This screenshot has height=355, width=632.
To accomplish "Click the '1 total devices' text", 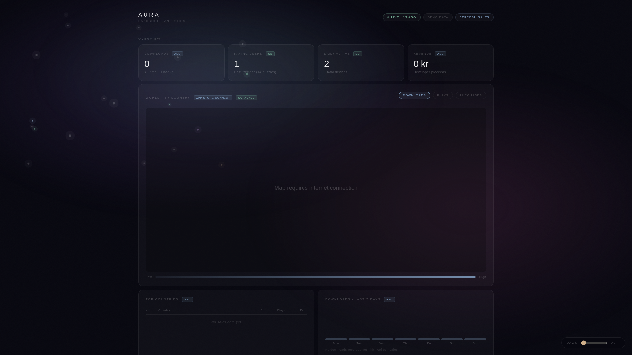I will click(x=335, y=72).
